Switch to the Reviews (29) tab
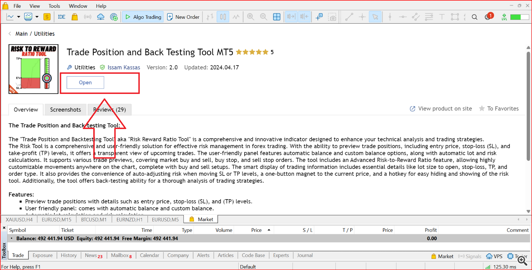This screenshot has height=270, width=532. pos(110,109)
